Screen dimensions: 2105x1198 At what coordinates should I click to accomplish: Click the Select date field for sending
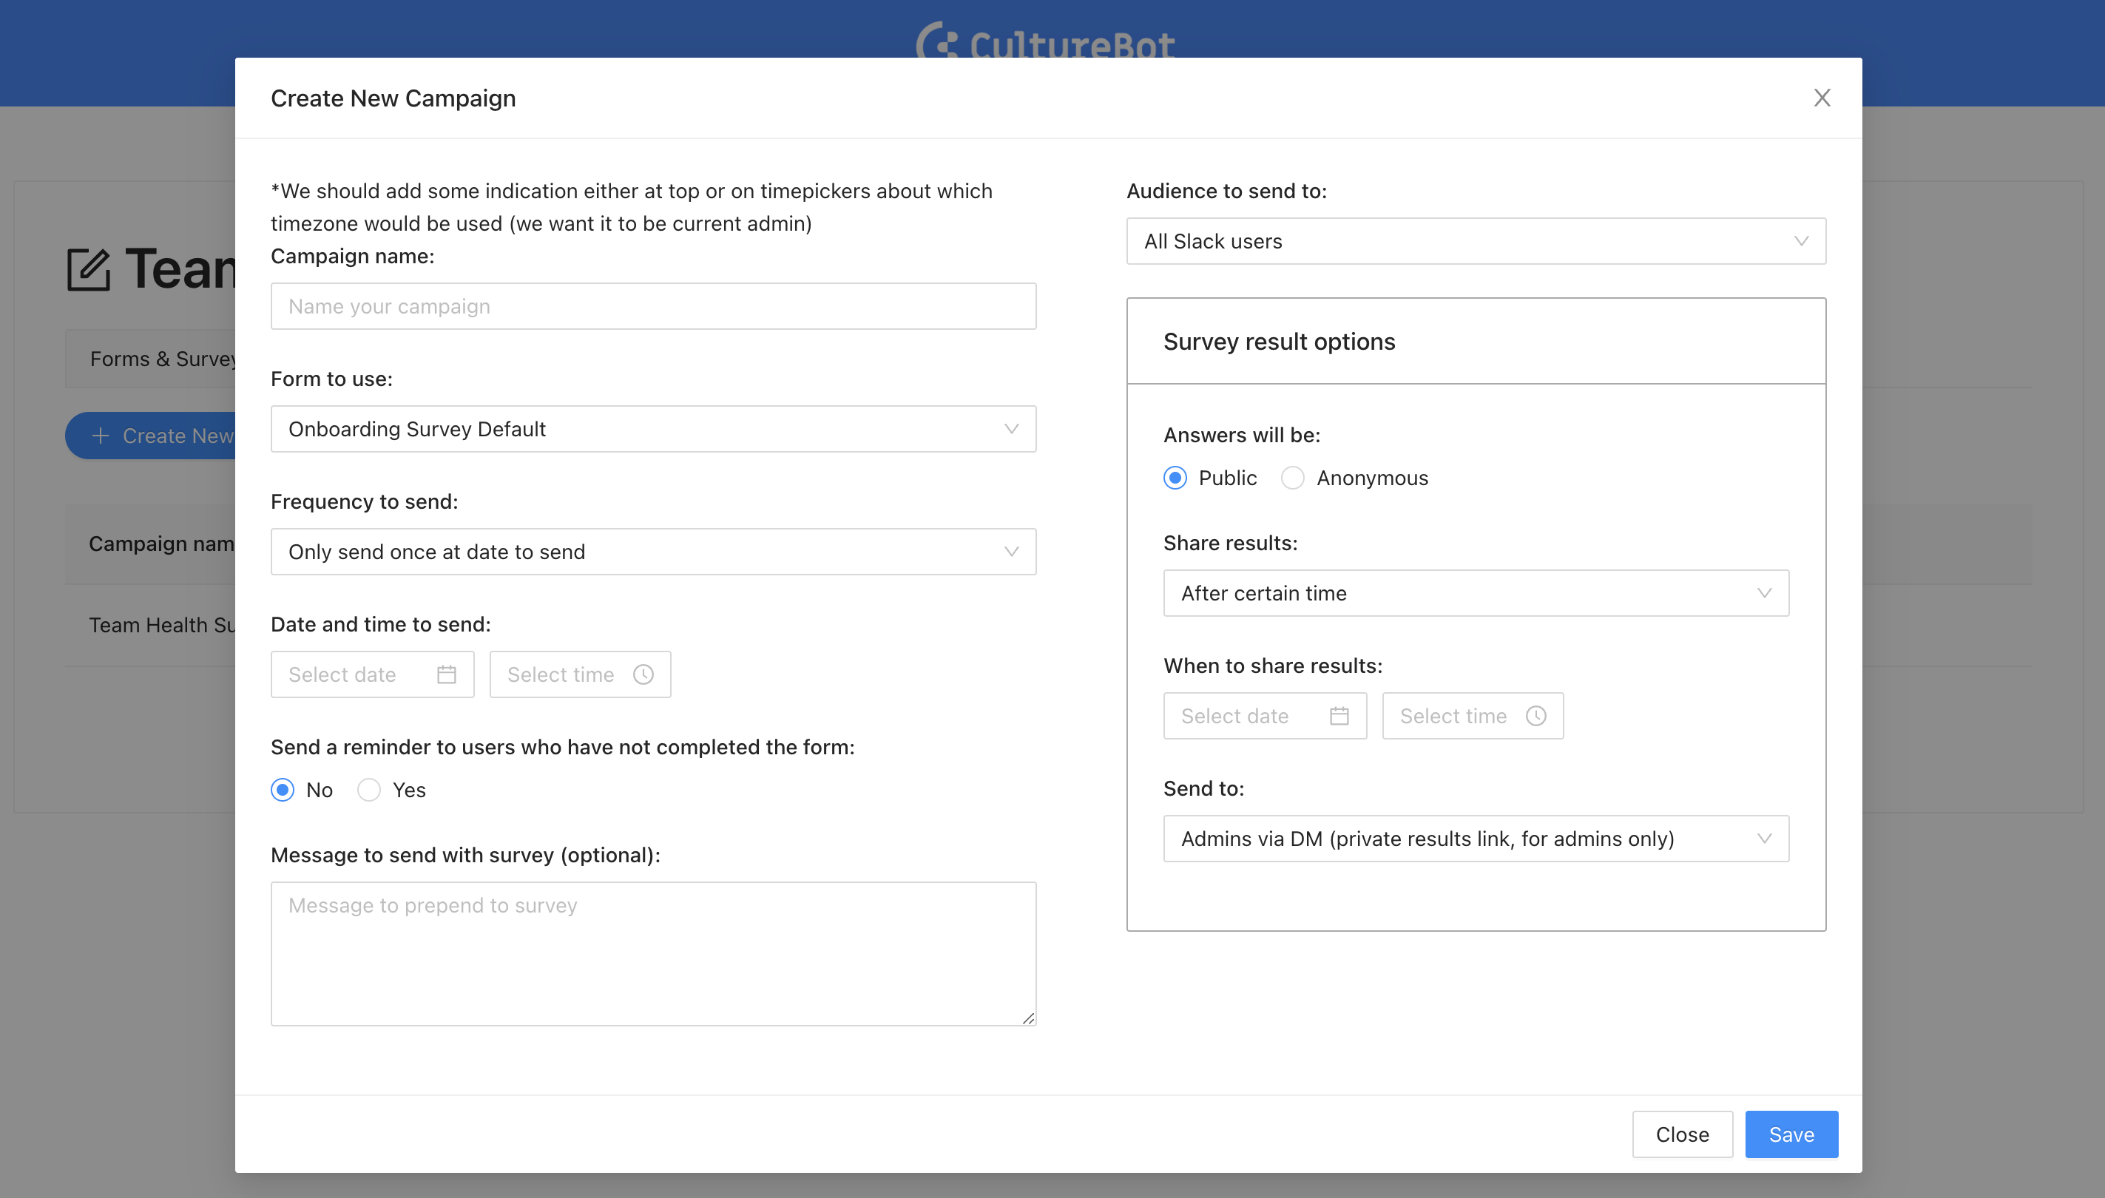click(x=372, y=674)
